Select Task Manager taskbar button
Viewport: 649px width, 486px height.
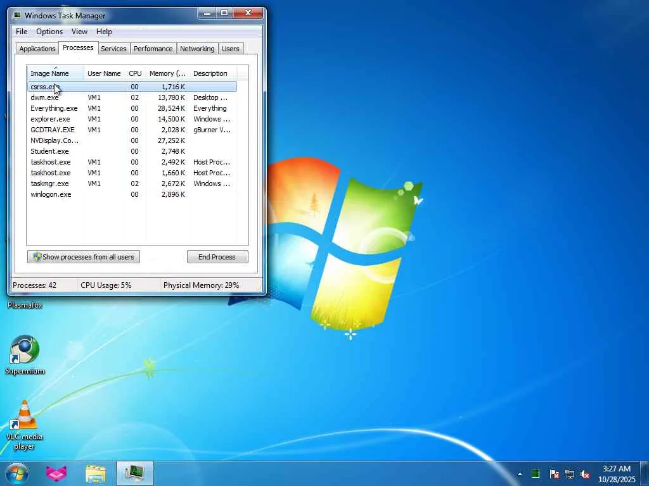pyautogui.click(x=135, y=473)
